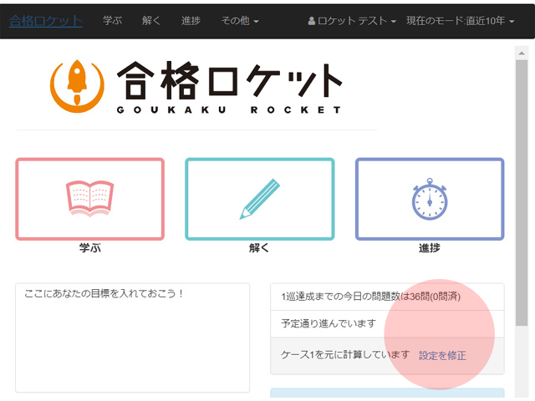
Task: Click the 設定を修正 link
Action: (x=442, y=355)
